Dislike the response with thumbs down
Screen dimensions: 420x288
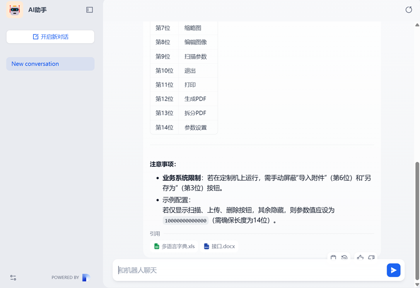tap(371, 257)
